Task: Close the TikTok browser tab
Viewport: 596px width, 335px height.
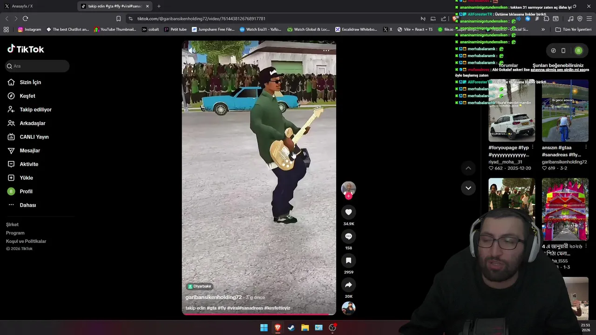Action: [x=148, y=6]
